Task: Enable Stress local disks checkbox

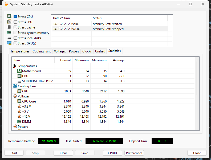Action: pos(15,38)
